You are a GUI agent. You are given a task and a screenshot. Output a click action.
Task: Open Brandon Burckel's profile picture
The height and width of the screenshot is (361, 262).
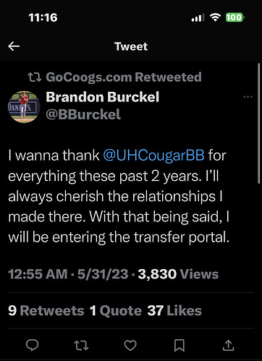[x=24, y=107]
